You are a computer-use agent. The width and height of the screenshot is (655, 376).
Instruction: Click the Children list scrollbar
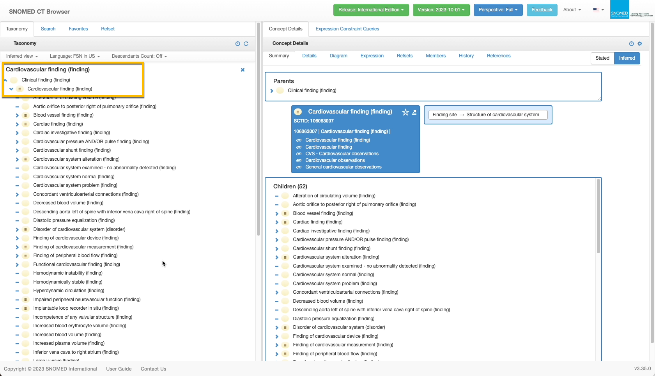pos(598,216)
